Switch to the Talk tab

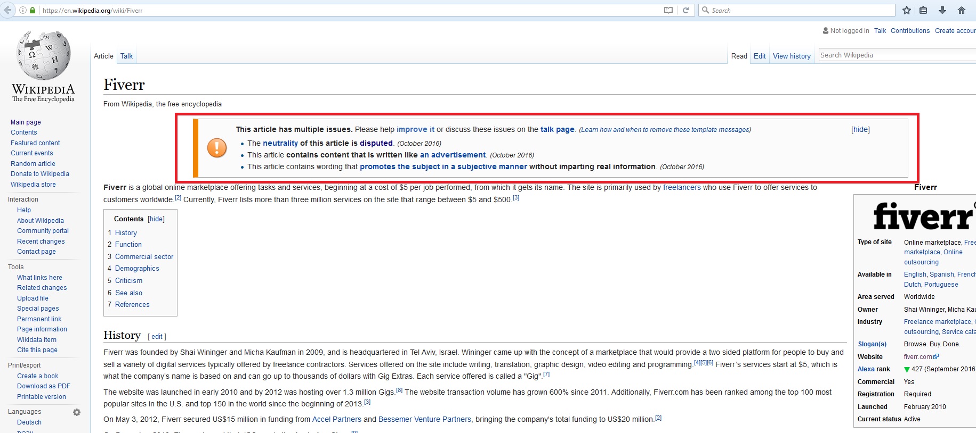(x=126, y=56)
